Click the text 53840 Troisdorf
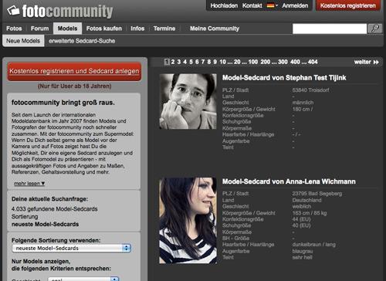The image size is (386, 281). coord(310,90)
